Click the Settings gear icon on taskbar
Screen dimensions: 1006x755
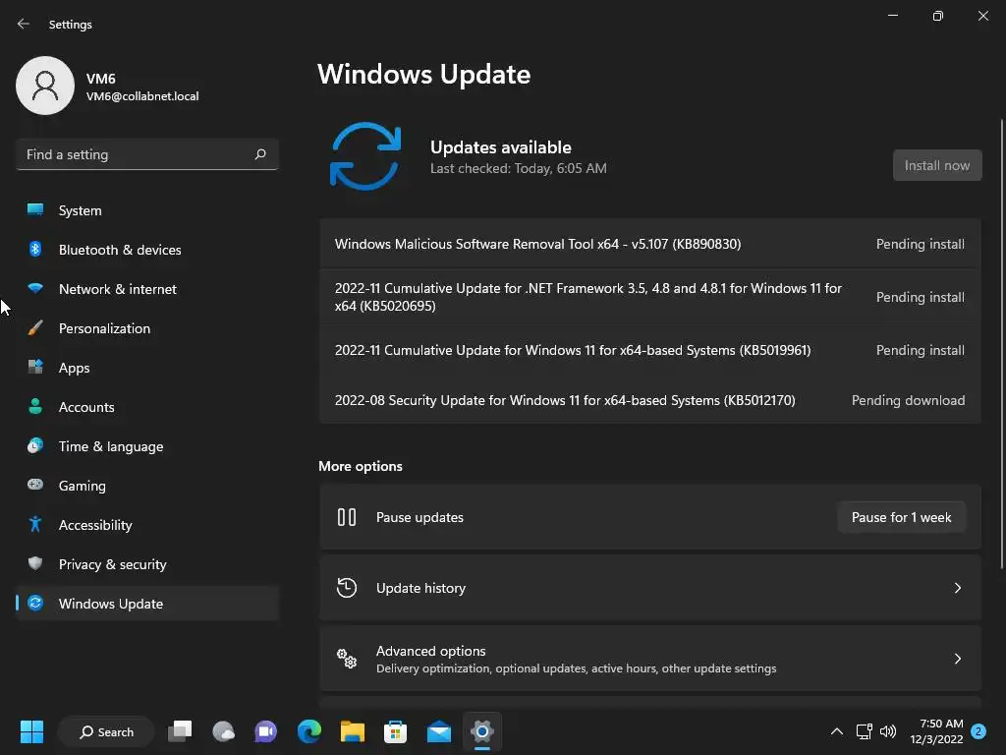point(481,731)
